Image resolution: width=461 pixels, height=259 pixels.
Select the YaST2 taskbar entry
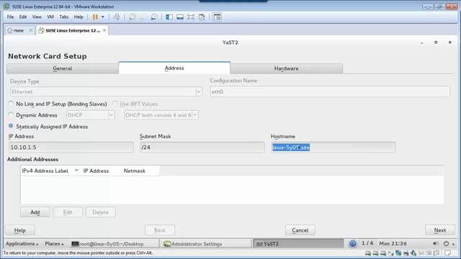[298, 244]
